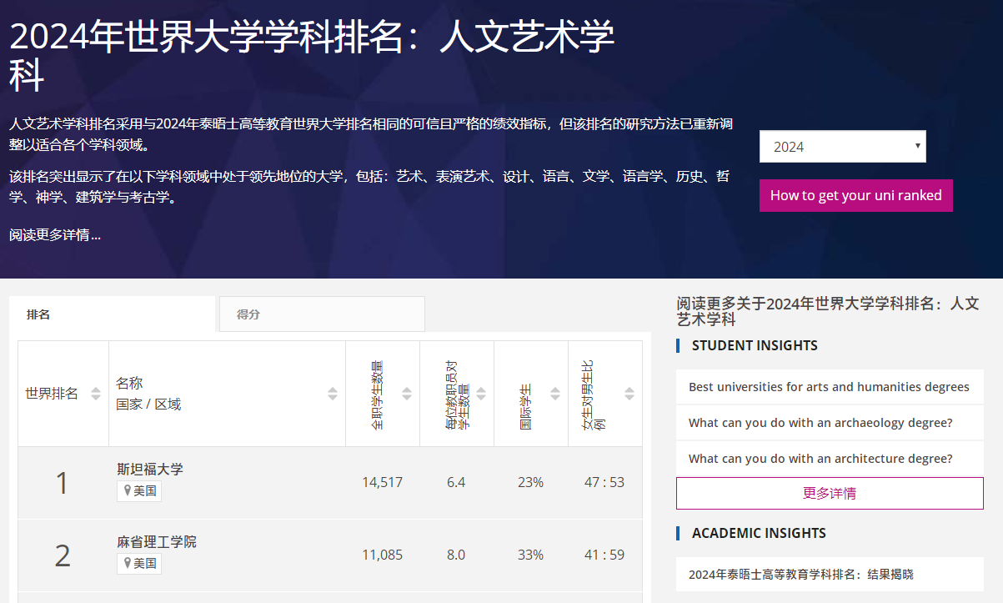Click the 更多详情 button
The width and height of the screenshot is (1003, 603).
tap(829, 493)
